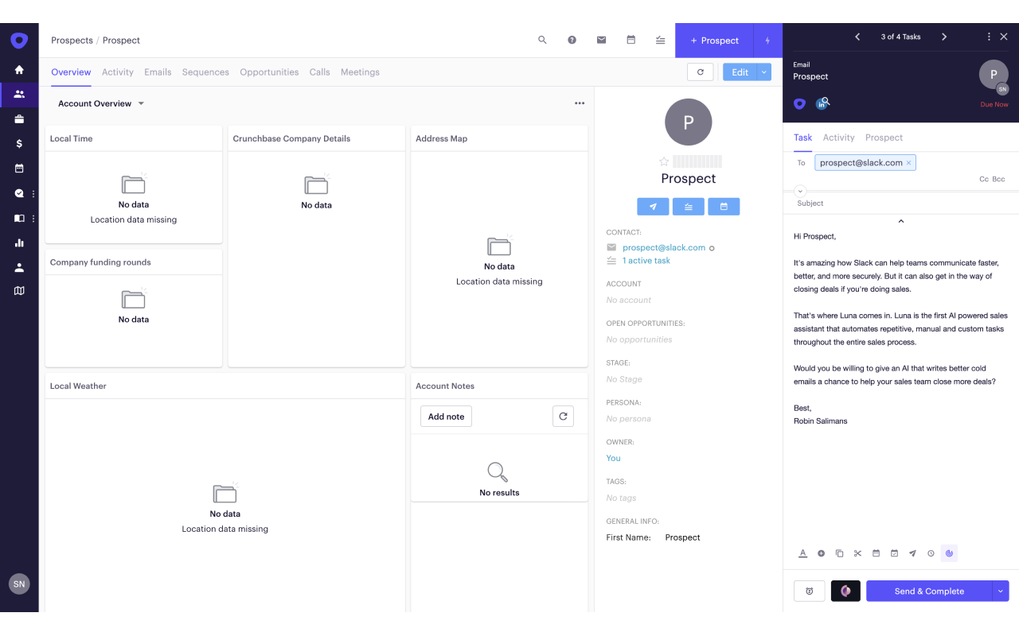Viewport: 1019px width, 636px height.
Task: Click the calendar checkmark icon in editor toolbar
Action: (894, 553)
